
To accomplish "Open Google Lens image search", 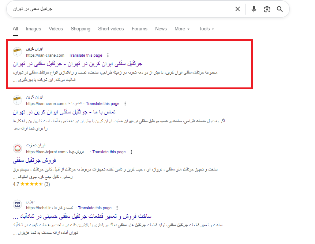I will [x=267, y=9].
